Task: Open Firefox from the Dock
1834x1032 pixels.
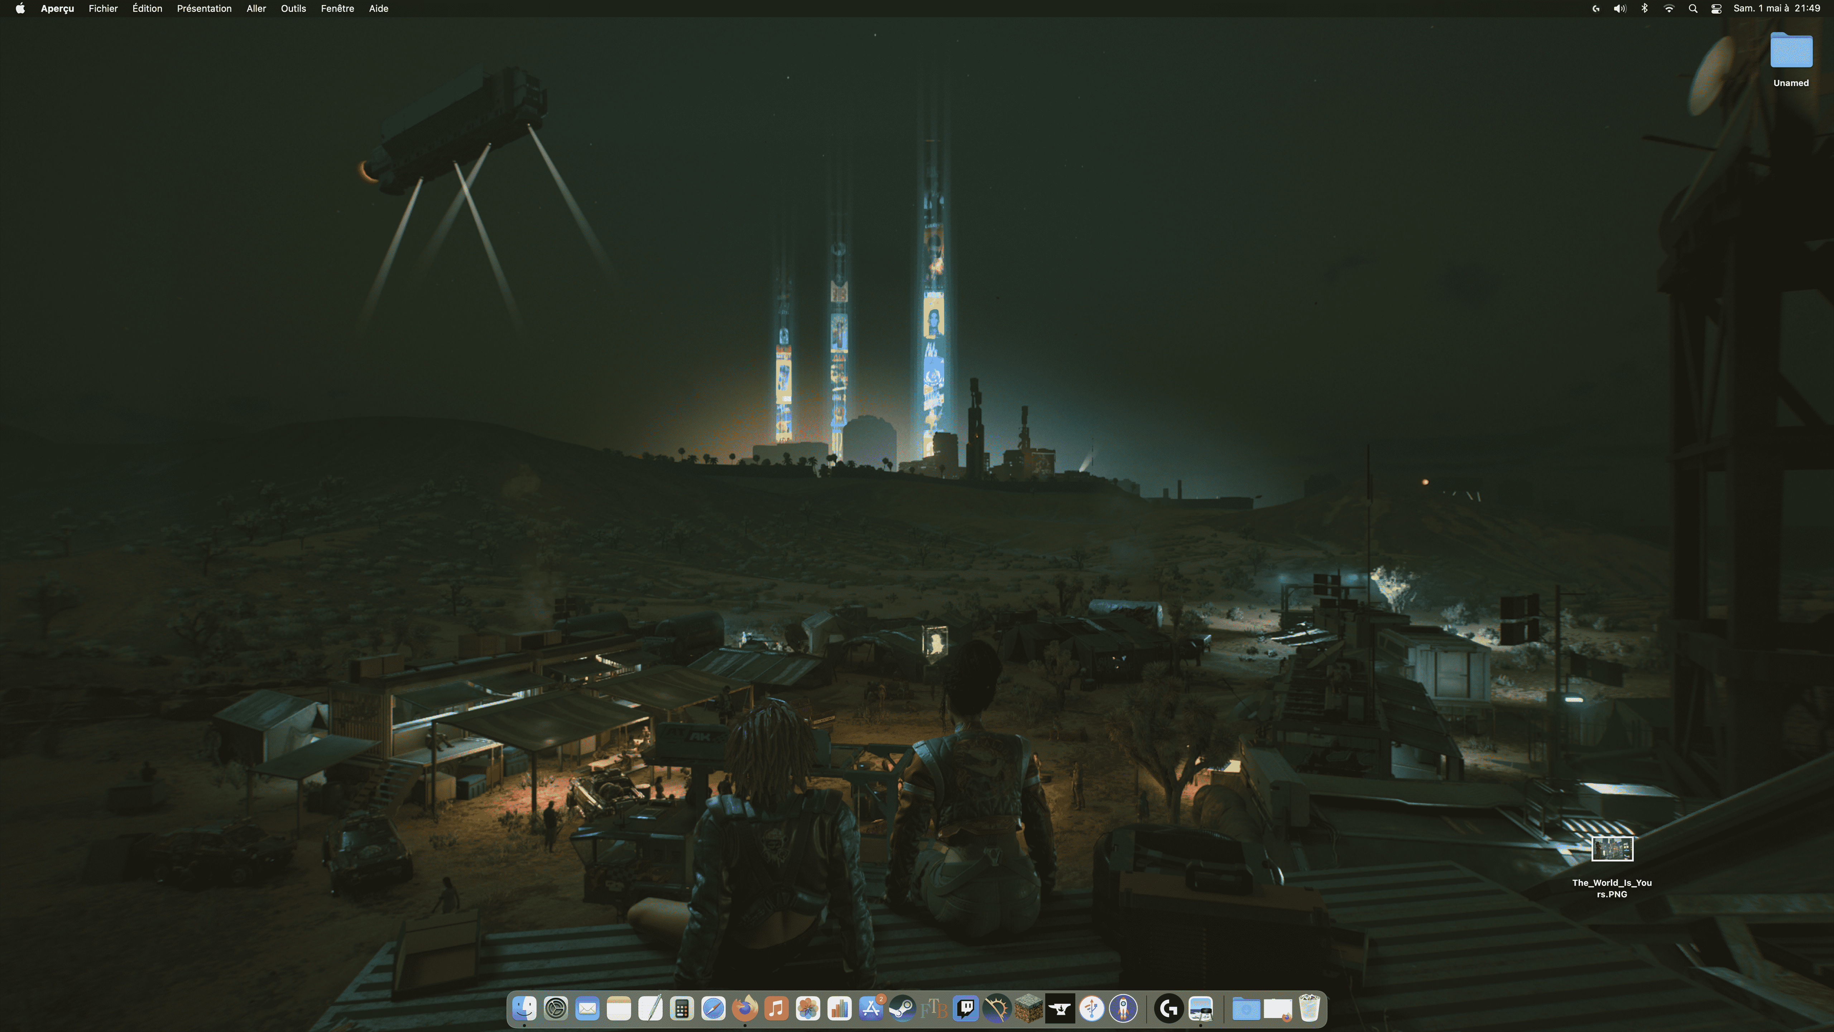Action: tap(745, 1008)
